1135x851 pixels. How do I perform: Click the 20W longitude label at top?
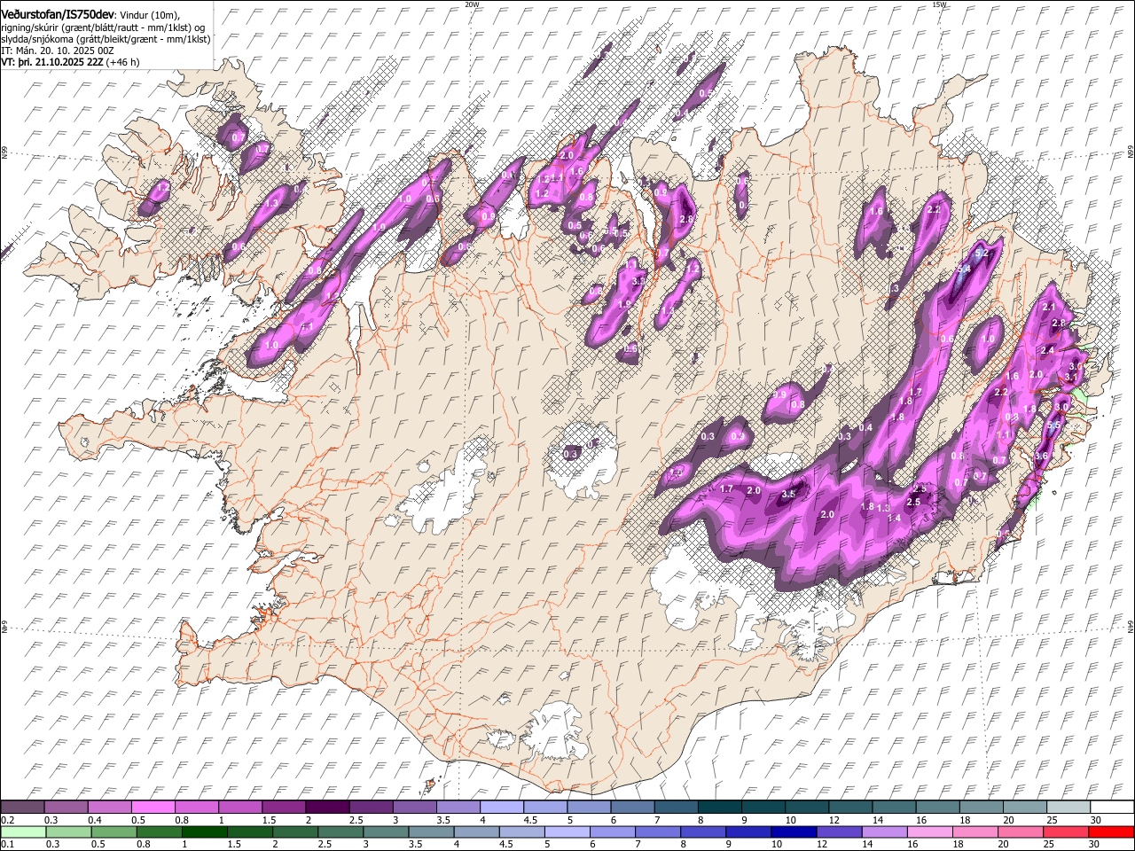tap(472, 4)
